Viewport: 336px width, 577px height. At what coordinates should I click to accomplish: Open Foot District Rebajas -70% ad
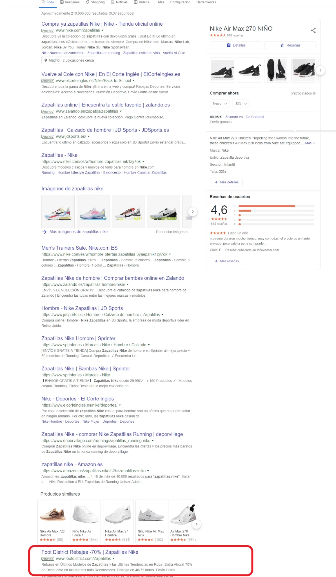click(x=90, y=552)
